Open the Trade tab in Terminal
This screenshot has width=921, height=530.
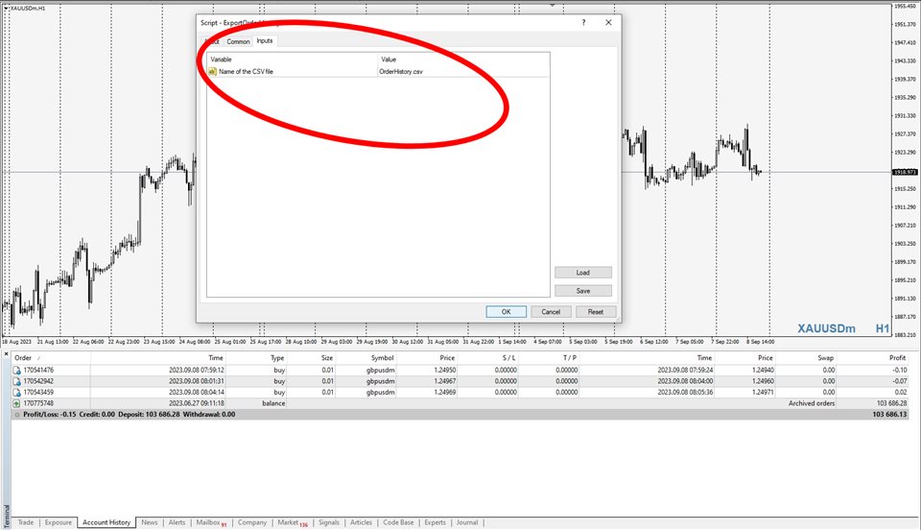coord(26,522)
